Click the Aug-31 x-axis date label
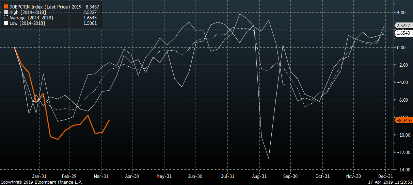Image resolution: width=413 pixels, height=185 pixels. 259,176
